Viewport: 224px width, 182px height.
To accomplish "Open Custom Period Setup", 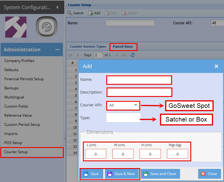I will tap(22, 125).
